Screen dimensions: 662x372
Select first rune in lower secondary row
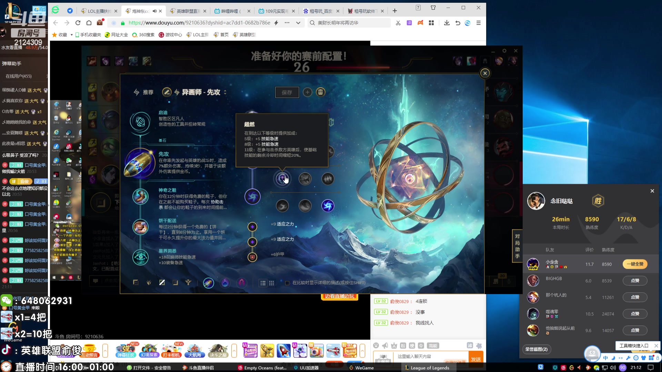tap(282, 206)
